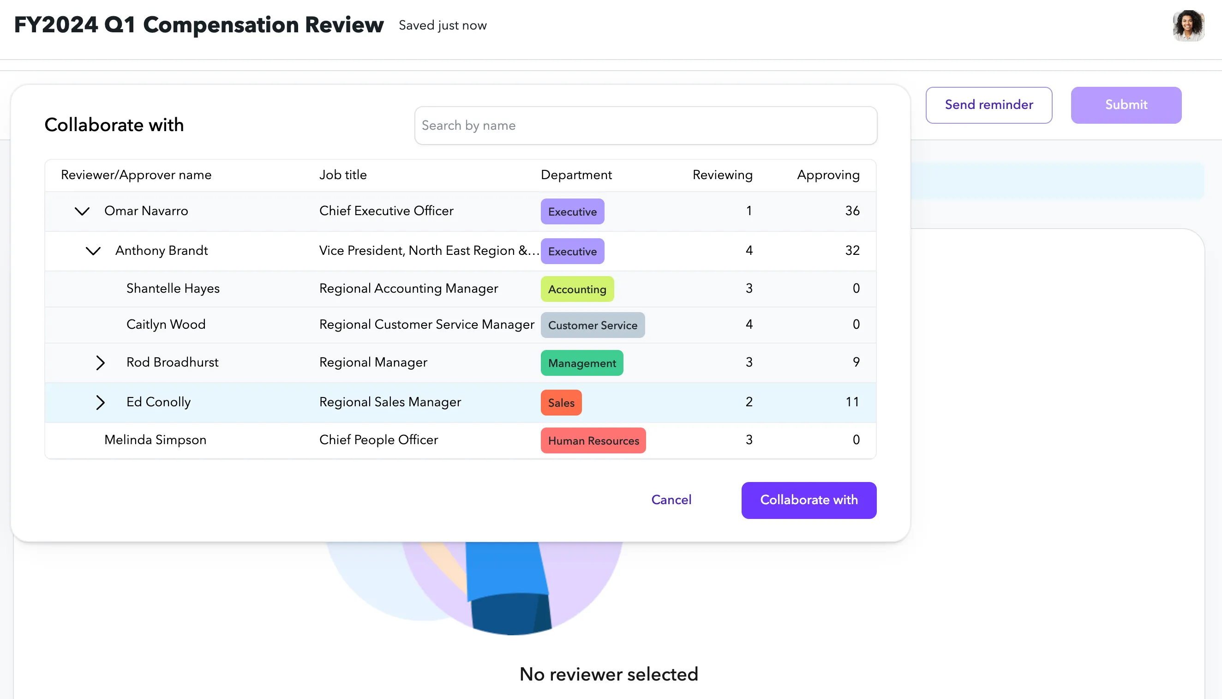This screenshot has height=699, width=1222.
Task: Select the Melinda Simpson name
Action: [155, 440]
